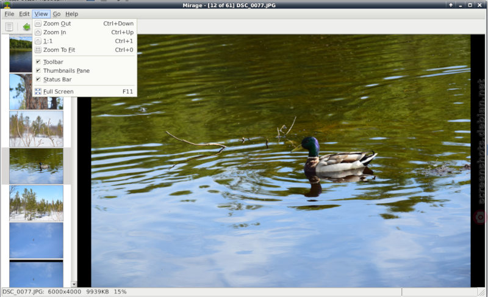Image resolution: width=488 pixels, height=297 pixels.
Task: Click the DSC_0077.JPG filename in status bar
Action: [23, 292]
